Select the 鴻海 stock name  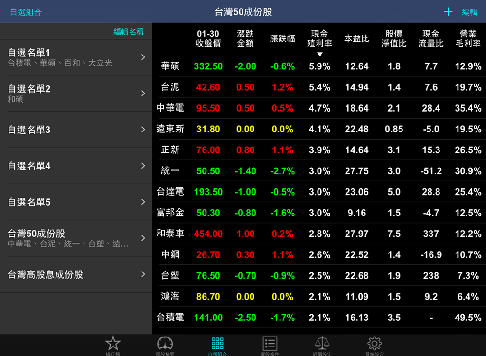coord(170,296)
